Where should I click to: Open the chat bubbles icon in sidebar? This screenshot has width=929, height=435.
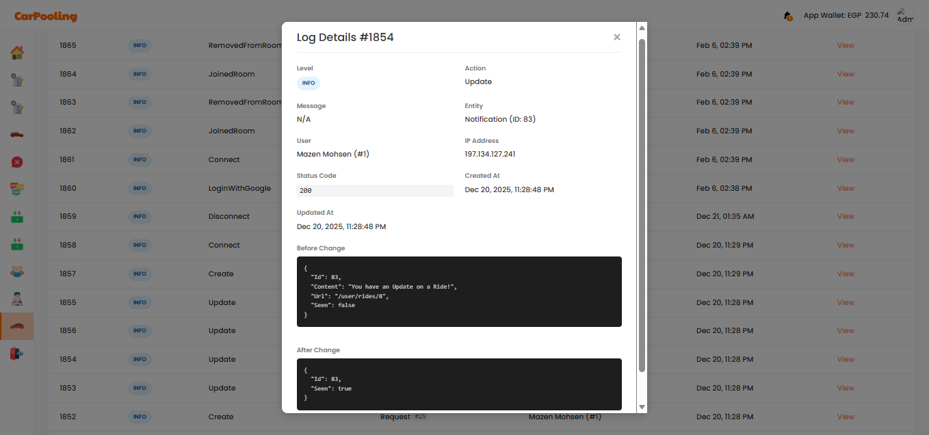click(17, 189)
